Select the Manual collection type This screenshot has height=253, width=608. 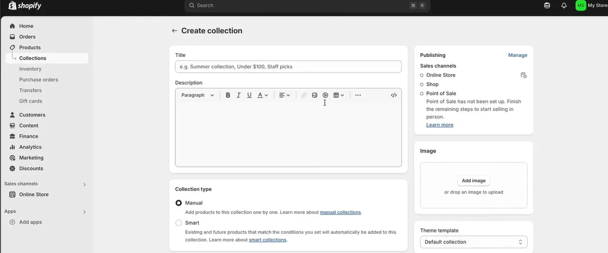pyautogui.click(x=179, y=203)
